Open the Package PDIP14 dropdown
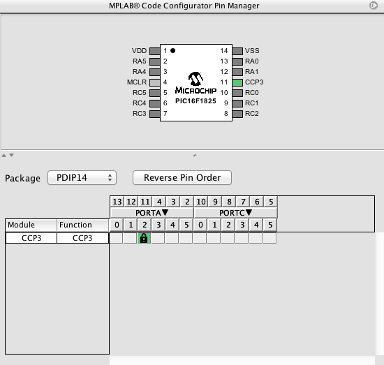Screen dimensions: 384x365 (x=82, y=178)
